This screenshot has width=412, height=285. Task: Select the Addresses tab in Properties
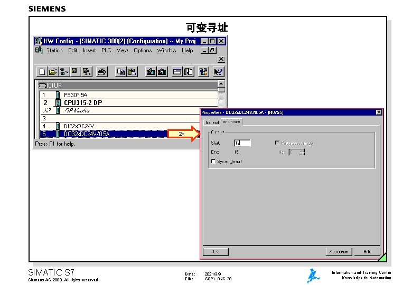[231, 122]
